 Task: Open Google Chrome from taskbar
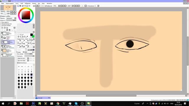pos(58,103)
